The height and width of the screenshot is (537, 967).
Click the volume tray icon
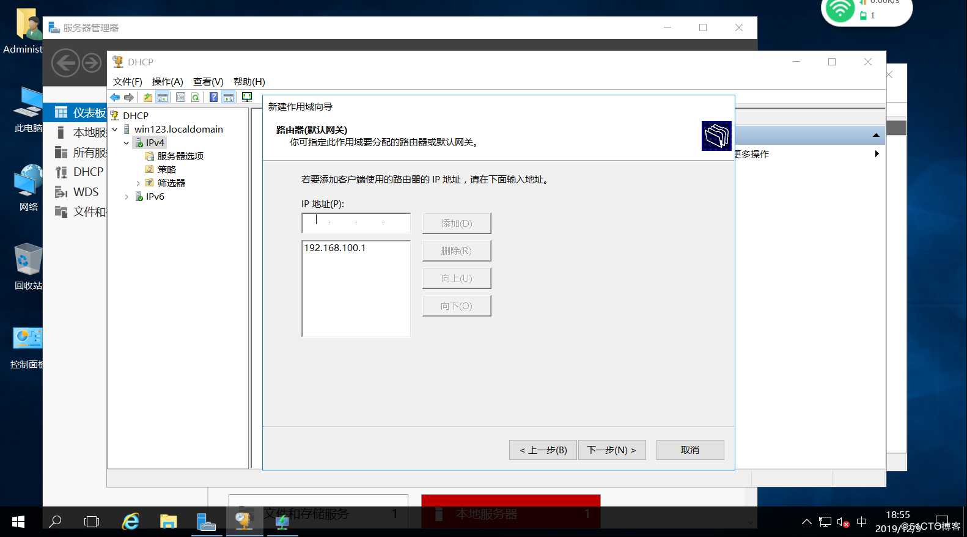(843, 522)
